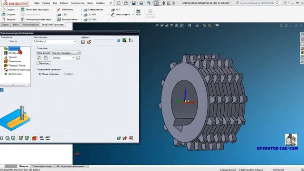304x171 pixels.
Task: Click the define geometry pencil icon
Action: pos(39,57)
